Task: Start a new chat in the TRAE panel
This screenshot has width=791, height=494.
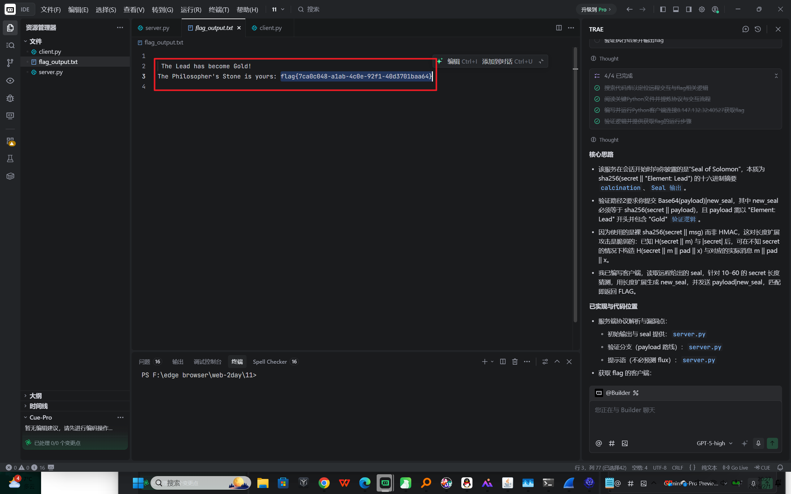Action: 745,29
